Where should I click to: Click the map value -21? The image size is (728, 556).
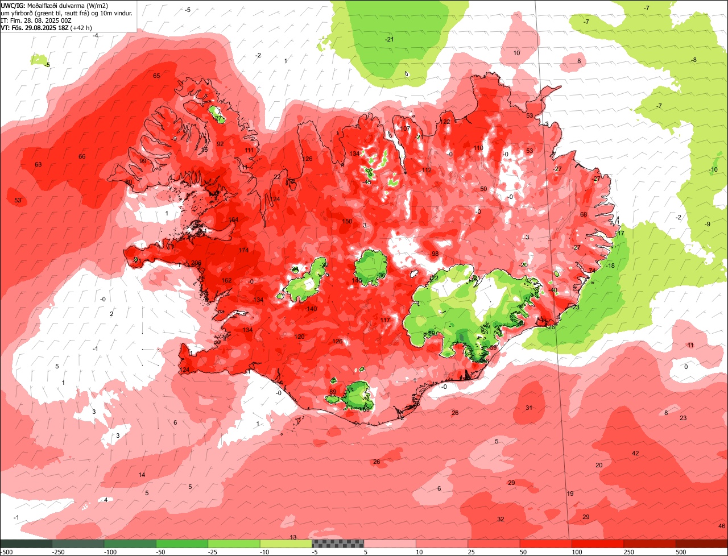(390, 39)
